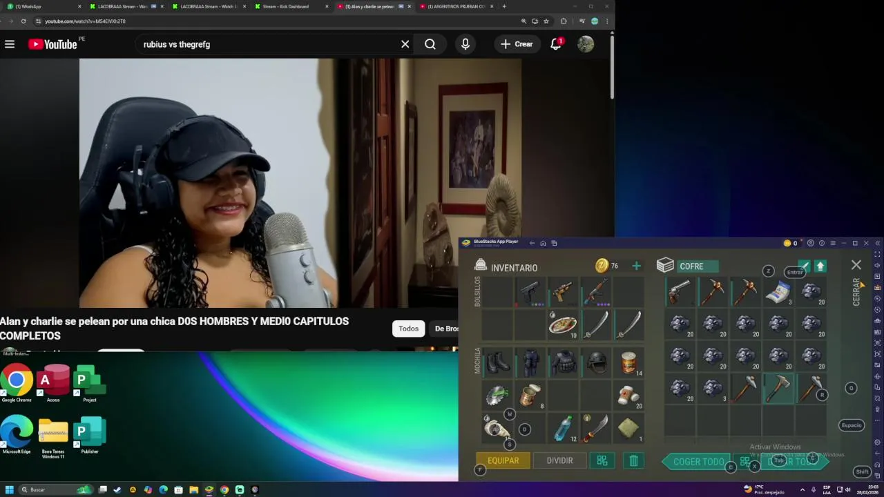Open the BlueStacks hamburger menu

[x=833, y=243]
